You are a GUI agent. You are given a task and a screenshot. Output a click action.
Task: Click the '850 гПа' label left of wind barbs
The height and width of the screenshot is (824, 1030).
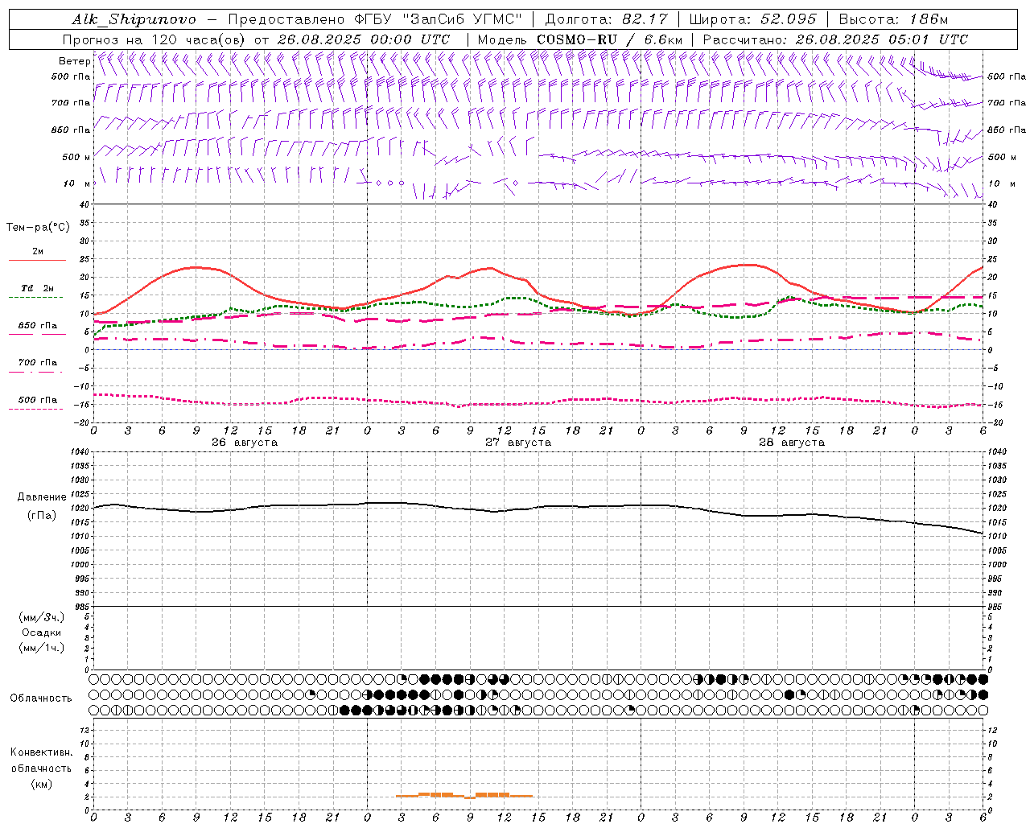click(x=71, y=130)
